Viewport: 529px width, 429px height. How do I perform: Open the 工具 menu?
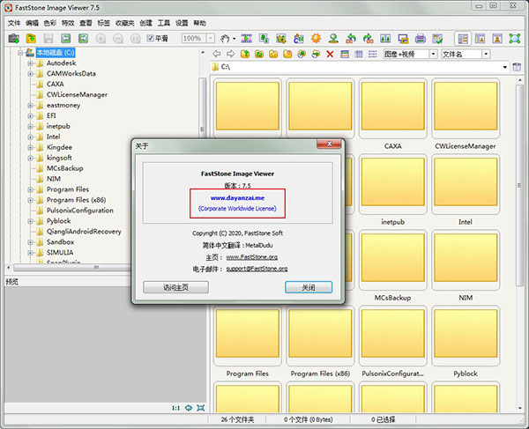point(164,23)
